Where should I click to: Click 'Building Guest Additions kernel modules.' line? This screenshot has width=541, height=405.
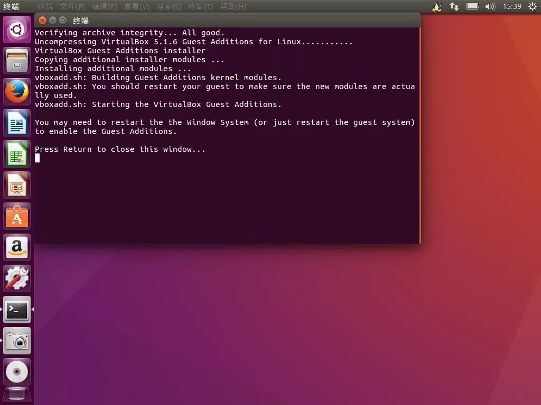(186, 78)
